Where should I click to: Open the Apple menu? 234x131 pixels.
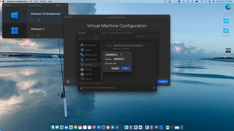[x=3, y=1]
